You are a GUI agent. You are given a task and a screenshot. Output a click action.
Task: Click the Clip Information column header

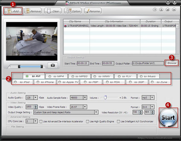(115, 21)
